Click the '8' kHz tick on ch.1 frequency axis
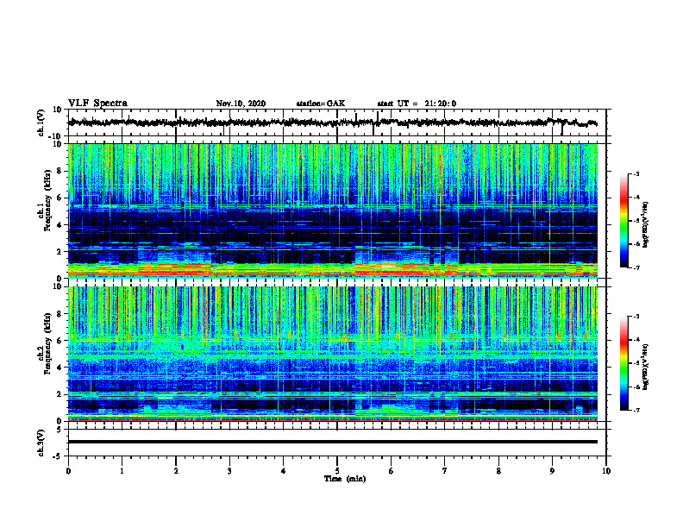This screenshot has height=528, width=683. point(60,171)
